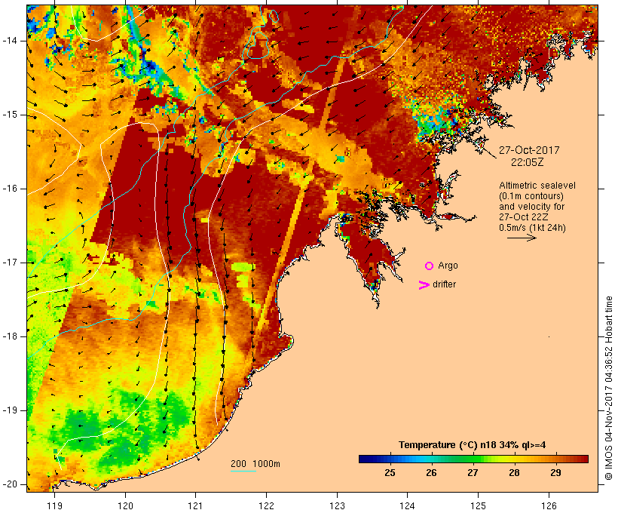Click the 'and velocity for' text line
Viewport: 618px width, 513px height.
coord(531,207)
